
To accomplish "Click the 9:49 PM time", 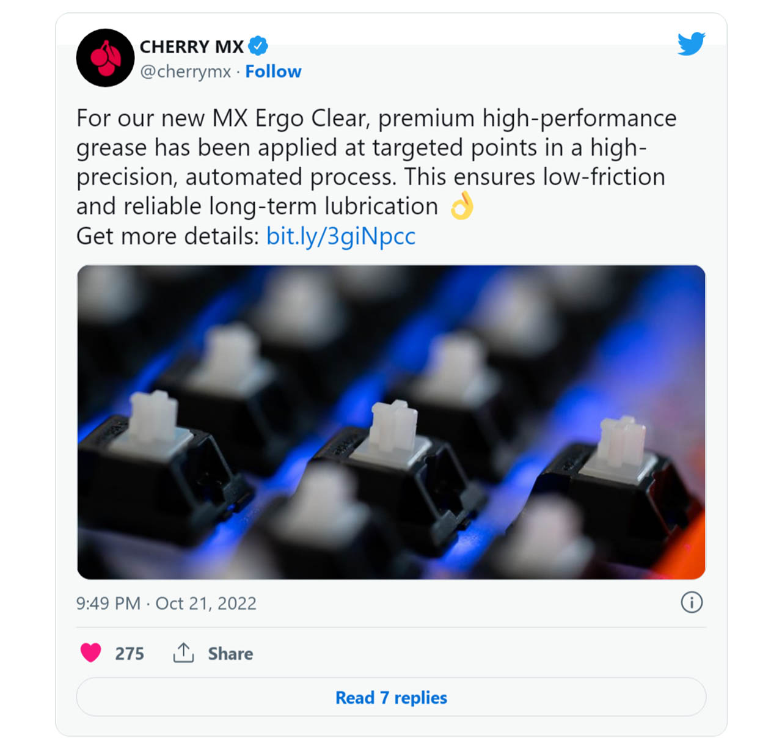I will pyautogui.click(x=108, y=604).
